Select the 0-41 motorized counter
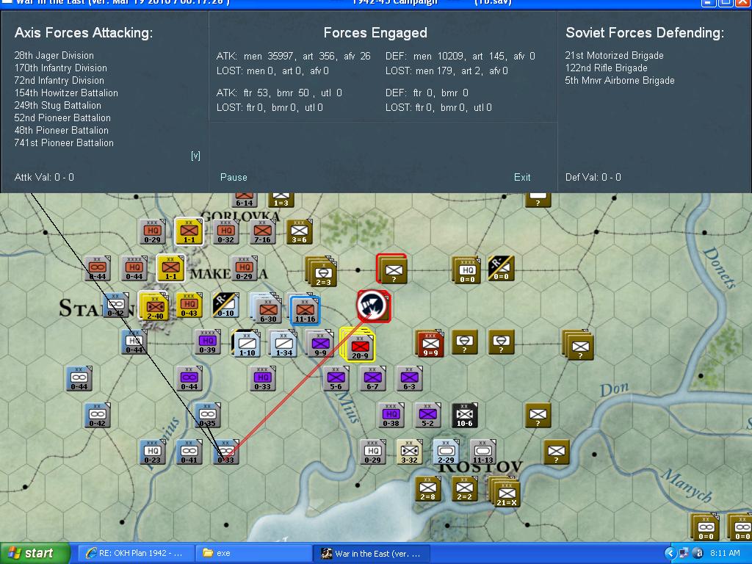 click(x=189, y=452)
